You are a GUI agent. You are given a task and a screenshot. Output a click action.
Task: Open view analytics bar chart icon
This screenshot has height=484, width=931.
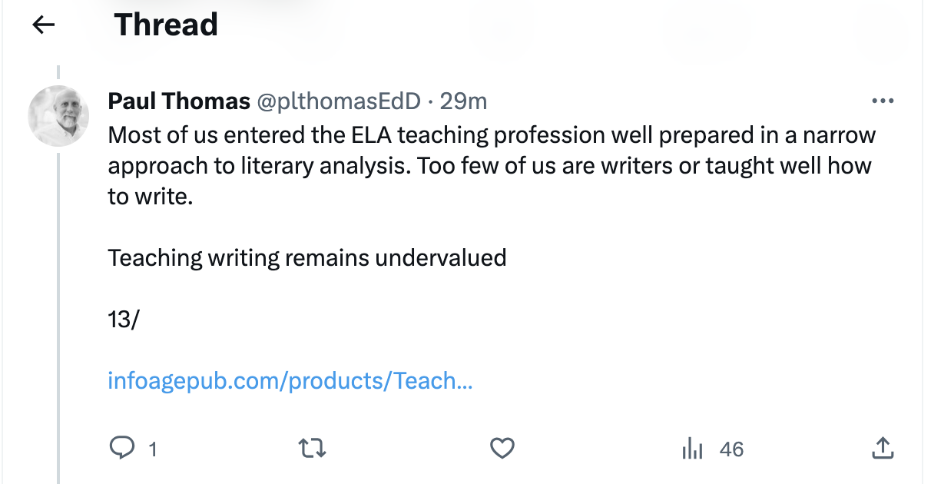coord(693,448)
